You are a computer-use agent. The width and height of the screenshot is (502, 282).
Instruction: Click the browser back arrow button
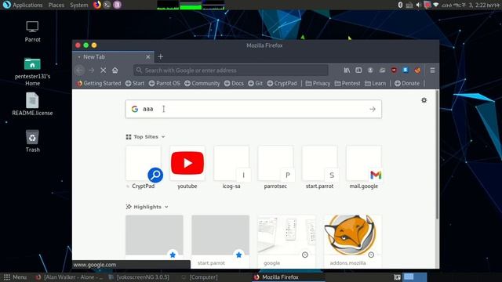[80, 70]
